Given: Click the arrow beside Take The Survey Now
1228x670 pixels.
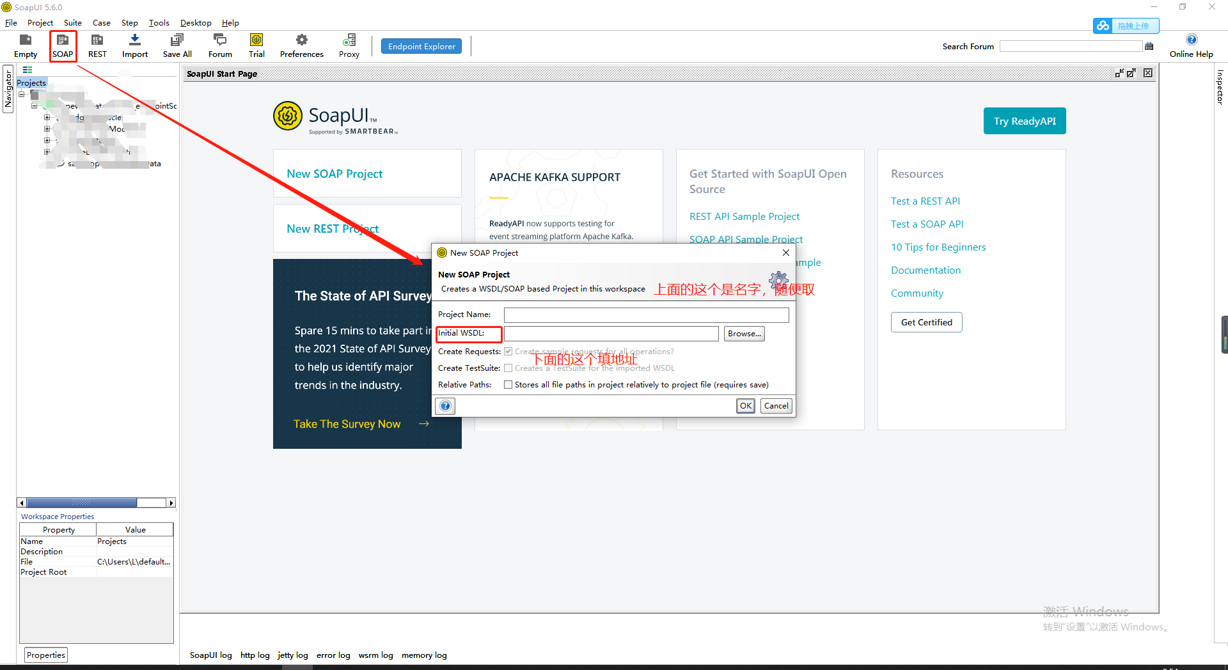Looking at the screenshot, I should pos(423,424).
